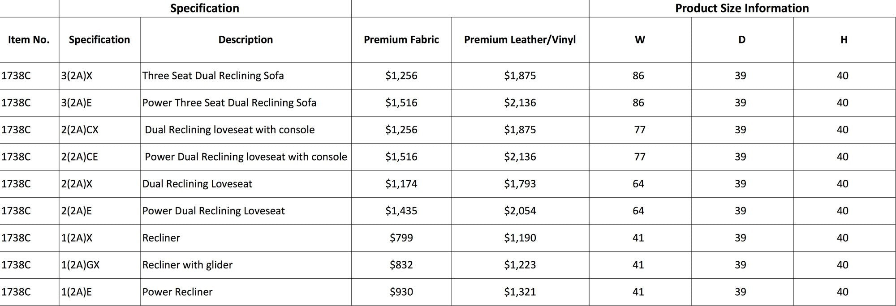Click the 2(2A)CX specification cell
The height and width of the screenshot is (306, 896).
coord(99,130)
